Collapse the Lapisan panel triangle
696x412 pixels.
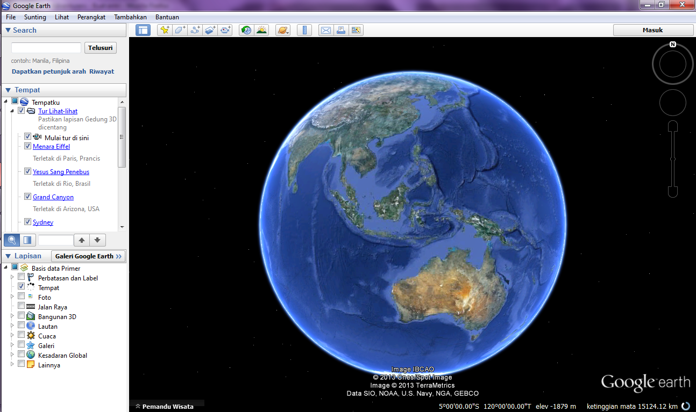point(8,256)
